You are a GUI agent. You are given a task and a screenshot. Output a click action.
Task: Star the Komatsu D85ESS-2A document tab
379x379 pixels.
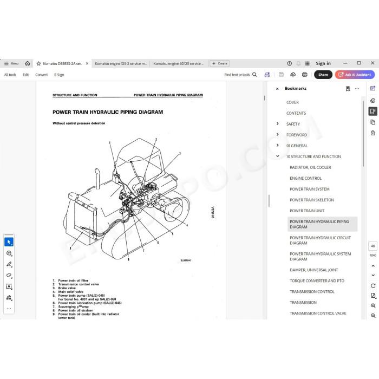tap(38, 63)
